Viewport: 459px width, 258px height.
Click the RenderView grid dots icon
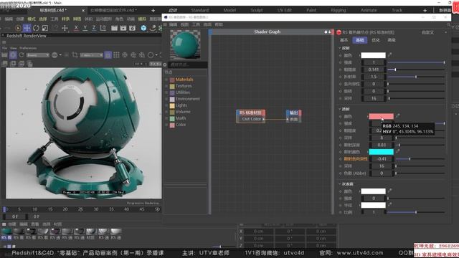116,54
